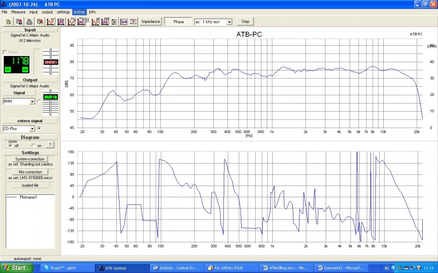Expand the CD-Plus extern signal dropdown
The height and width of the screenshot is (273, 438).
[x=32, y=128]
